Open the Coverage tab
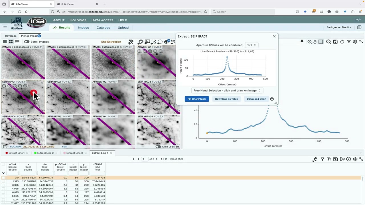 click(11, 36)
